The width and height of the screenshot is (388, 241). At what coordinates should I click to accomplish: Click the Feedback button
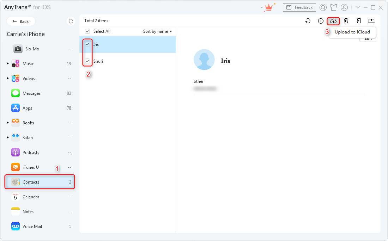click(x=299, y=7)
